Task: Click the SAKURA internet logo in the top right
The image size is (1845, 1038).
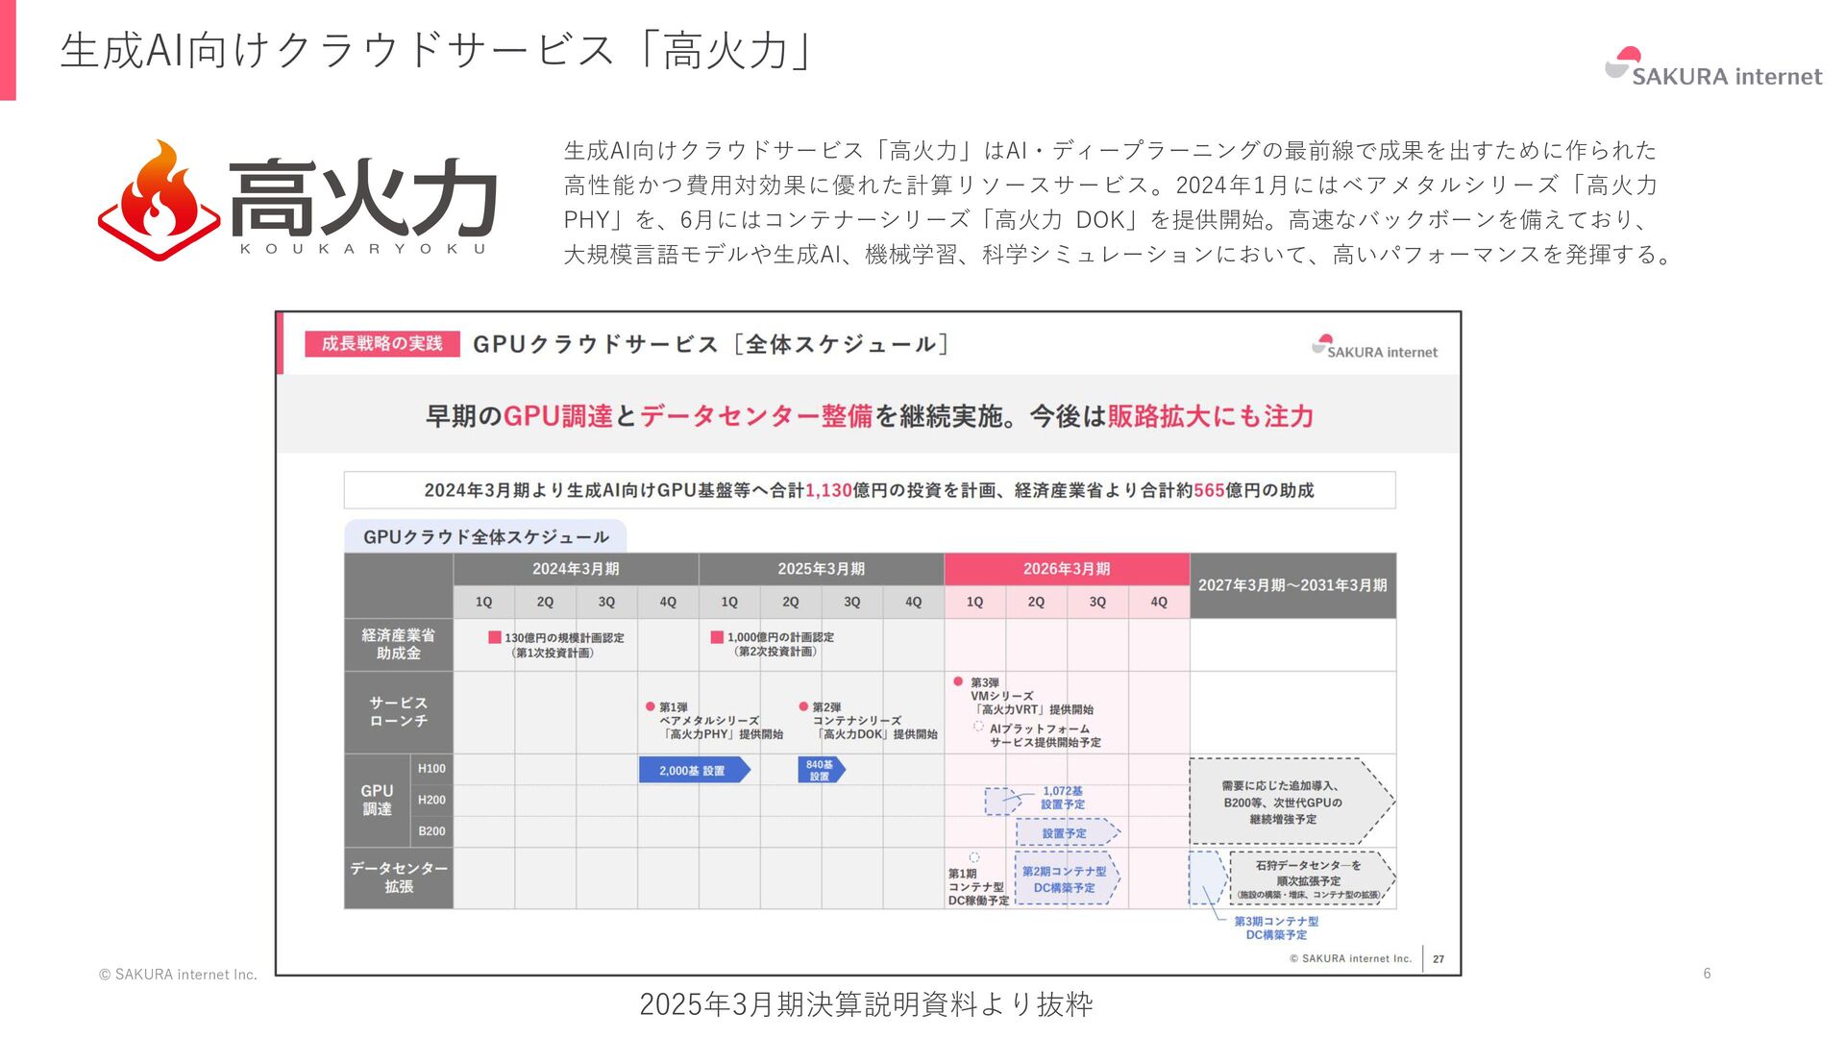Action: 1713,68
